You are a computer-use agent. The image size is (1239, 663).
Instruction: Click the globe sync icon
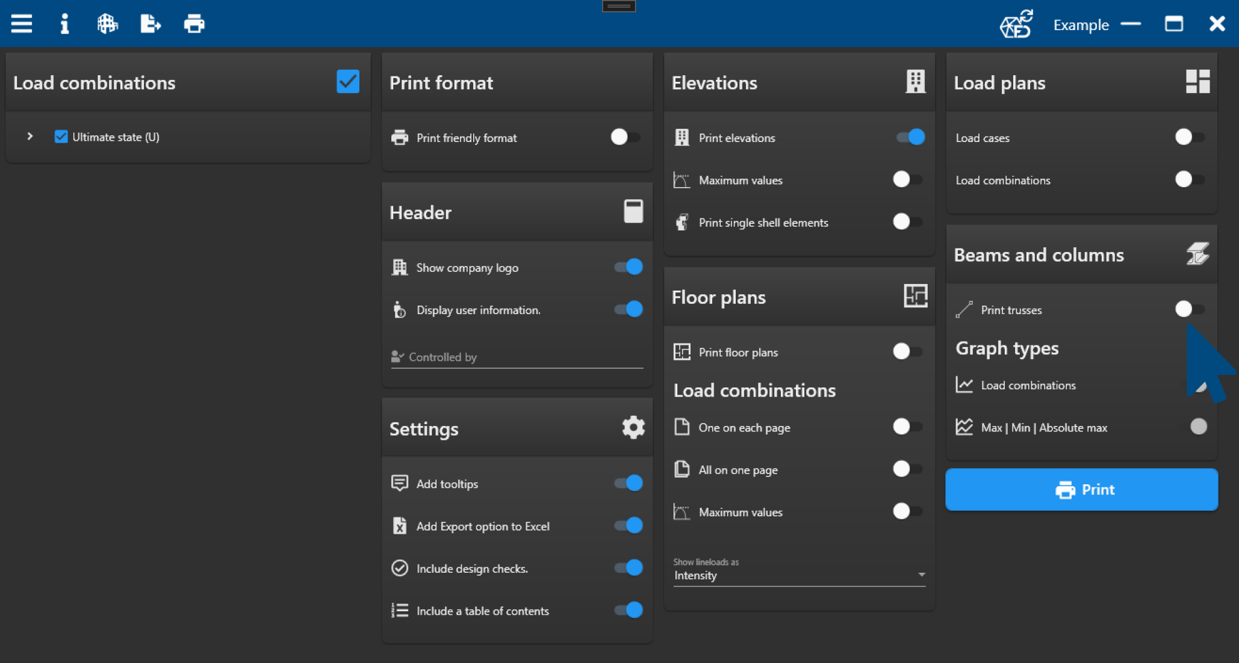click(1016, 24)
